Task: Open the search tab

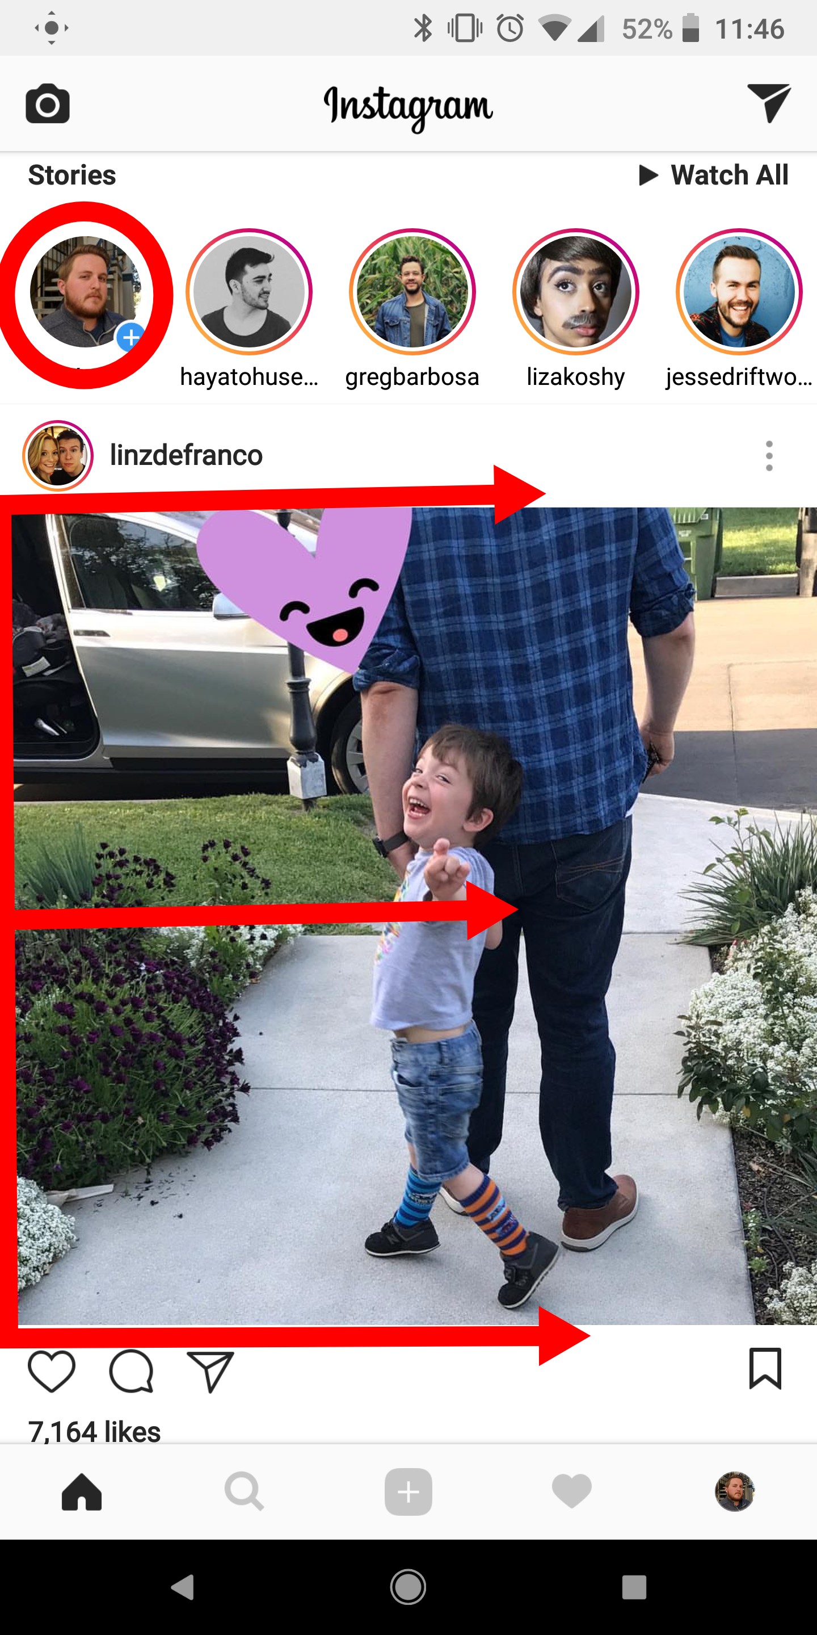Action: click(244, 1491)
